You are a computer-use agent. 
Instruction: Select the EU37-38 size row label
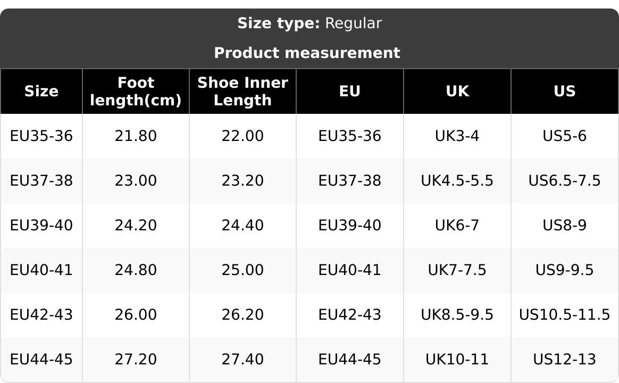click(x=41, y=181)
